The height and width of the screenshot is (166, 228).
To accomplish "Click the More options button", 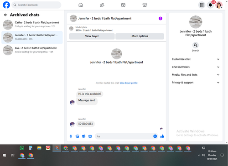I will coord(140,36).
